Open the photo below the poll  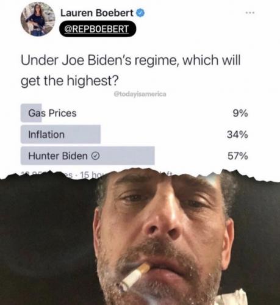pos(140,238)
